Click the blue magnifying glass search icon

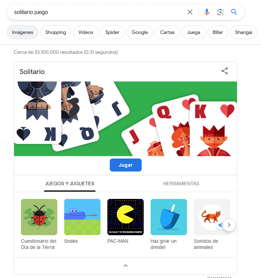point(234,12)
